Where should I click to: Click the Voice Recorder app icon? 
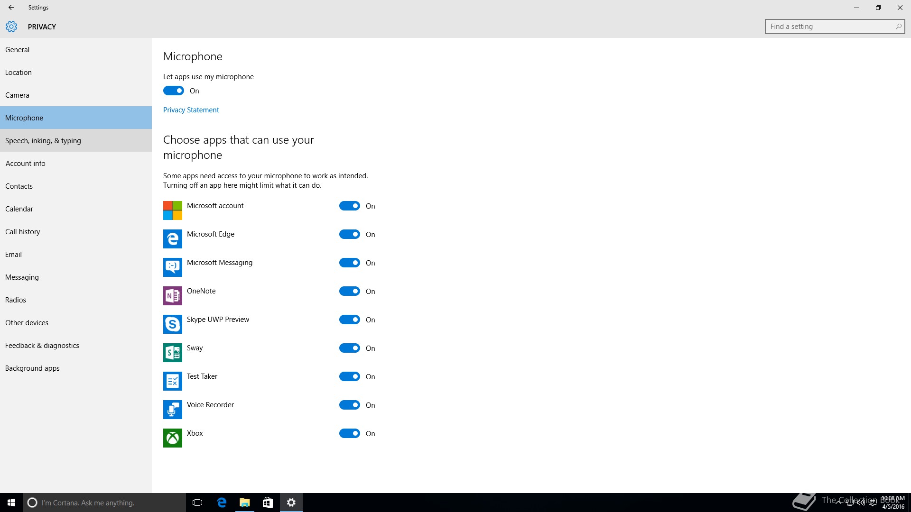tap(173, 410)
